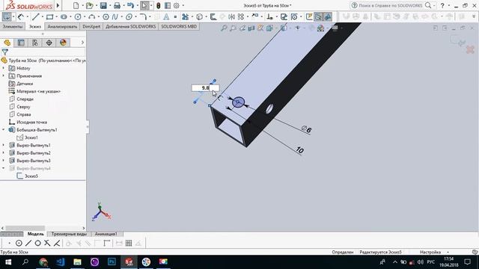The height and width of the screenshot is (269, 479).
Task: Expand the Вырез-Вытянуть3 feature node
Action: click(x=4, y=161)
